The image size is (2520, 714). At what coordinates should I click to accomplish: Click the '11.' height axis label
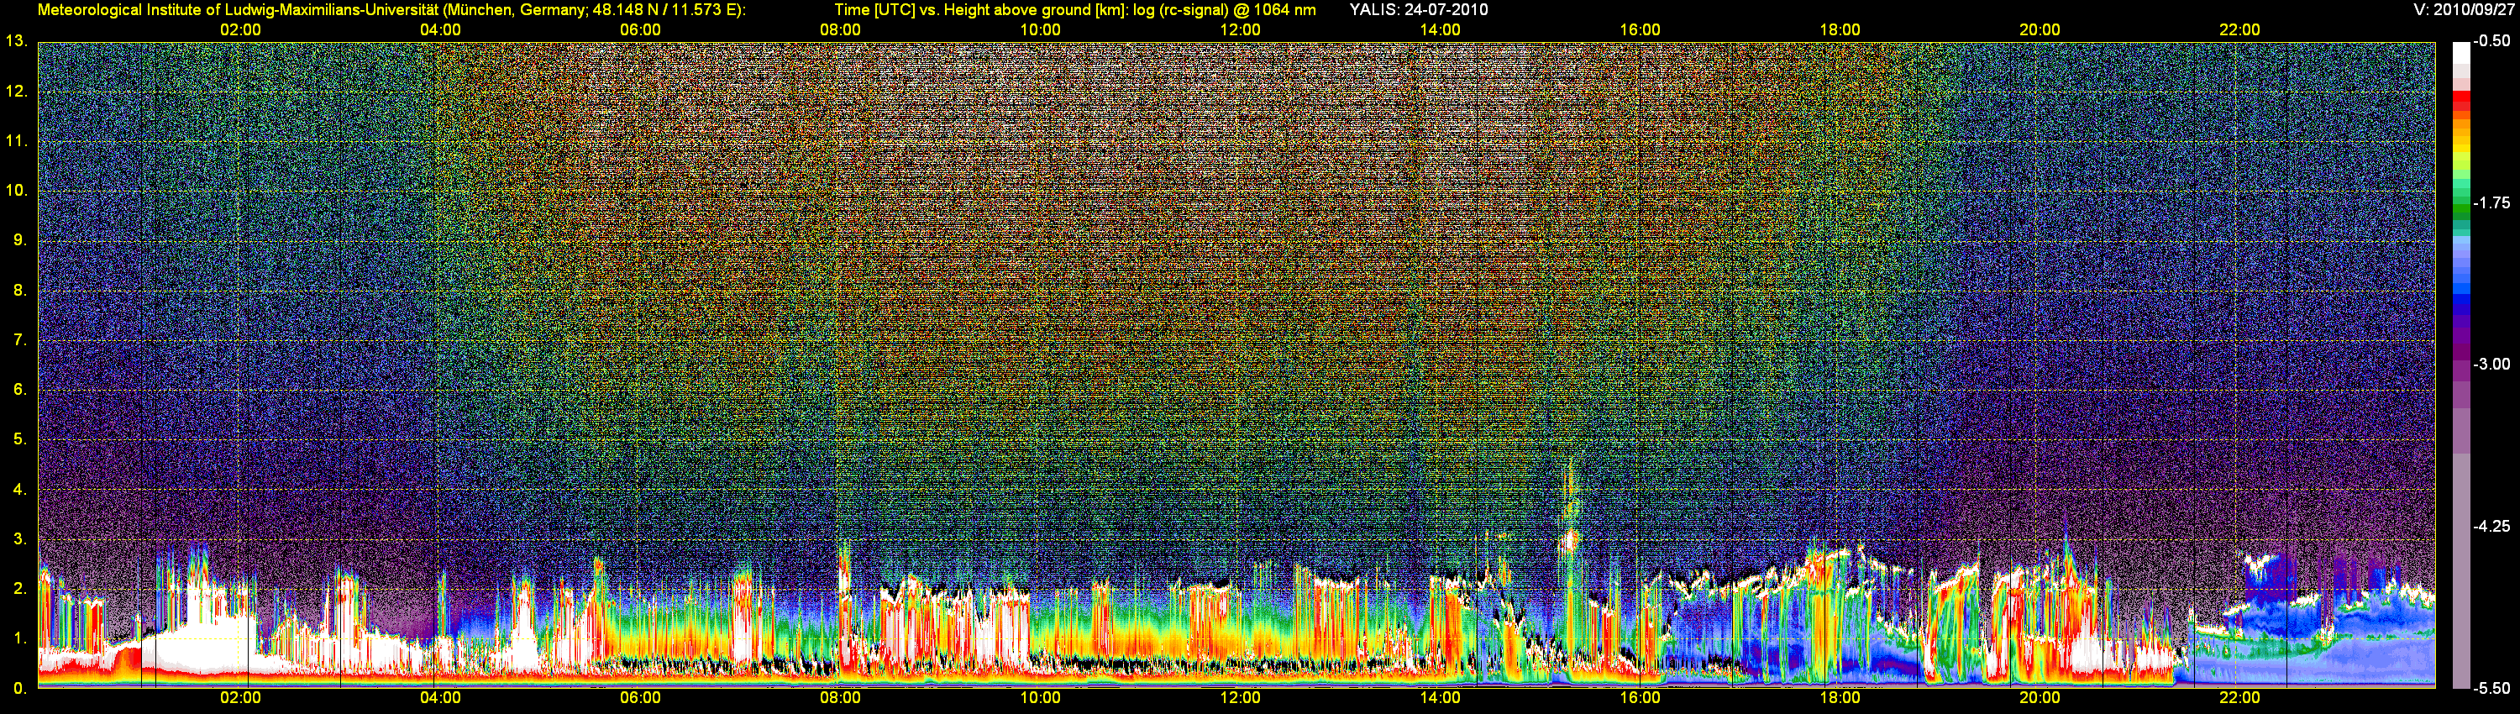pyautogui.click(x=16, y=141)
